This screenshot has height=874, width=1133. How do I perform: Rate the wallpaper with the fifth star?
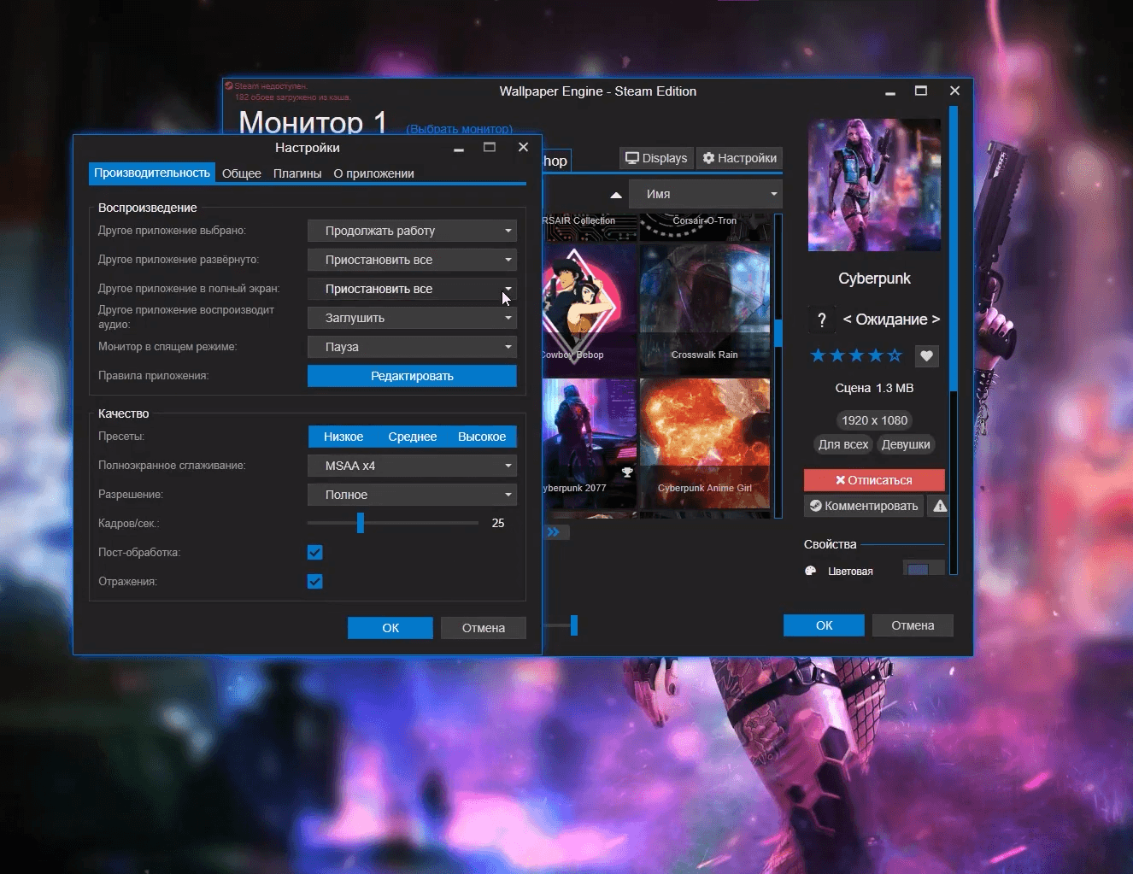895,355
